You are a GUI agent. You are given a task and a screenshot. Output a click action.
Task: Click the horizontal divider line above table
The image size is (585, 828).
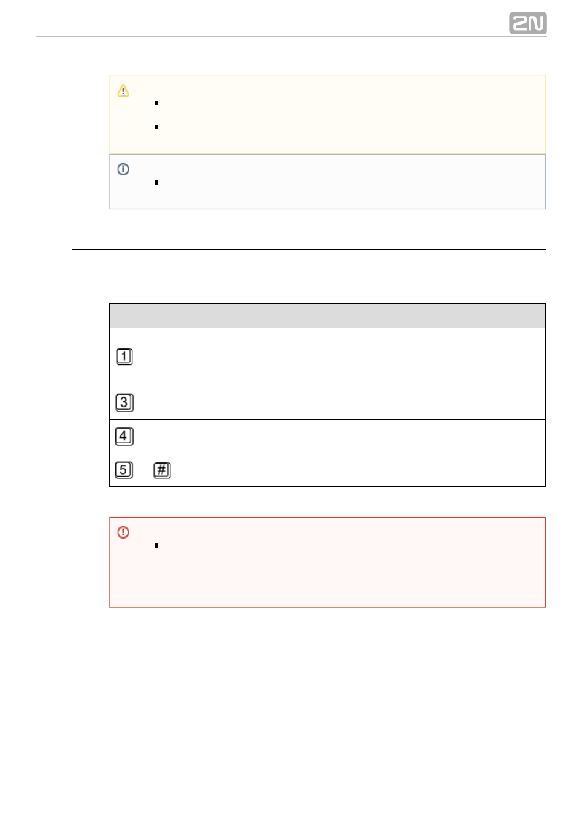[x=309, y=250]
